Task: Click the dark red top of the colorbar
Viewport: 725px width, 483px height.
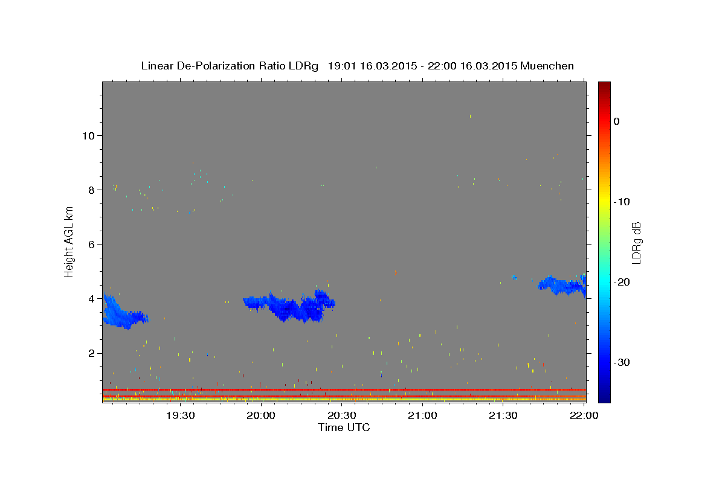Action: [x=604, y=86]
